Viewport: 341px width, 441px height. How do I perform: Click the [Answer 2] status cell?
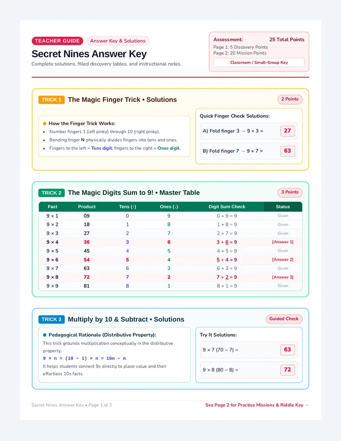pyautogui.click(x=283, y=260)
